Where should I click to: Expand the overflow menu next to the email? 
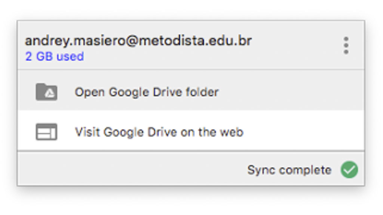tap(346, 46)
